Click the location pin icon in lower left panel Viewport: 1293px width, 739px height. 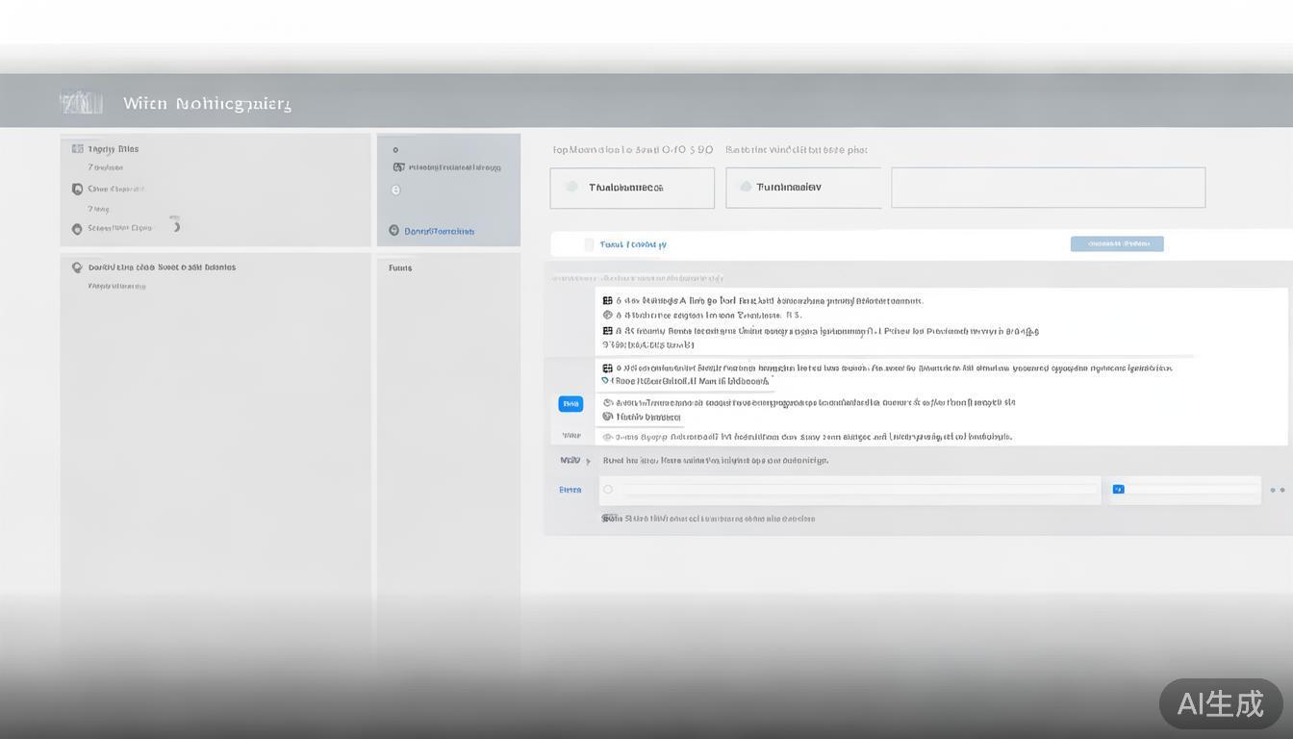pos(77,268)
